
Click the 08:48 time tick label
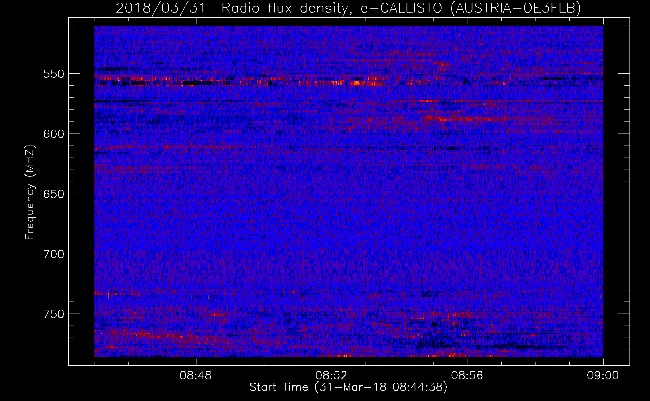196,376
